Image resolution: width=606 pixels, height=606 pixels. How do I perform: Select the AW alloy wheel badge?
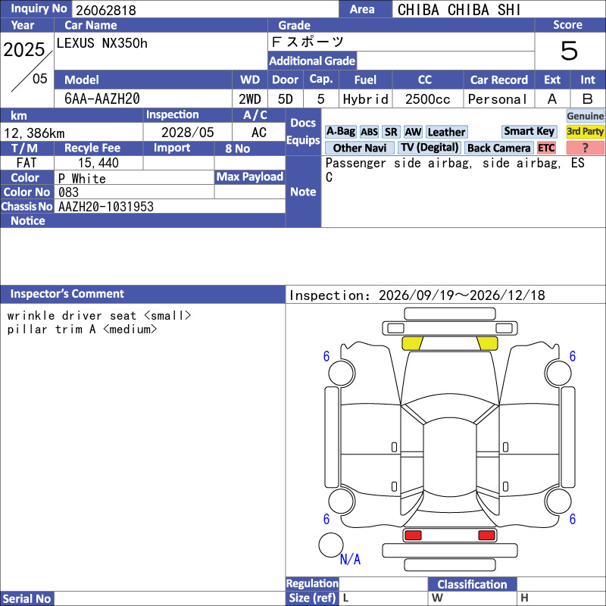pos(413,132)
